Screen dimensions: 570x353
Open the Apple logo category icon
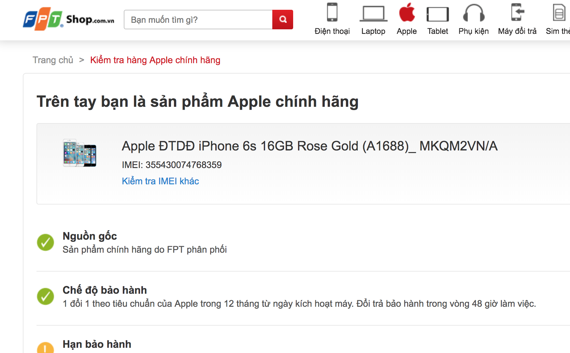[x=407, y=12]
